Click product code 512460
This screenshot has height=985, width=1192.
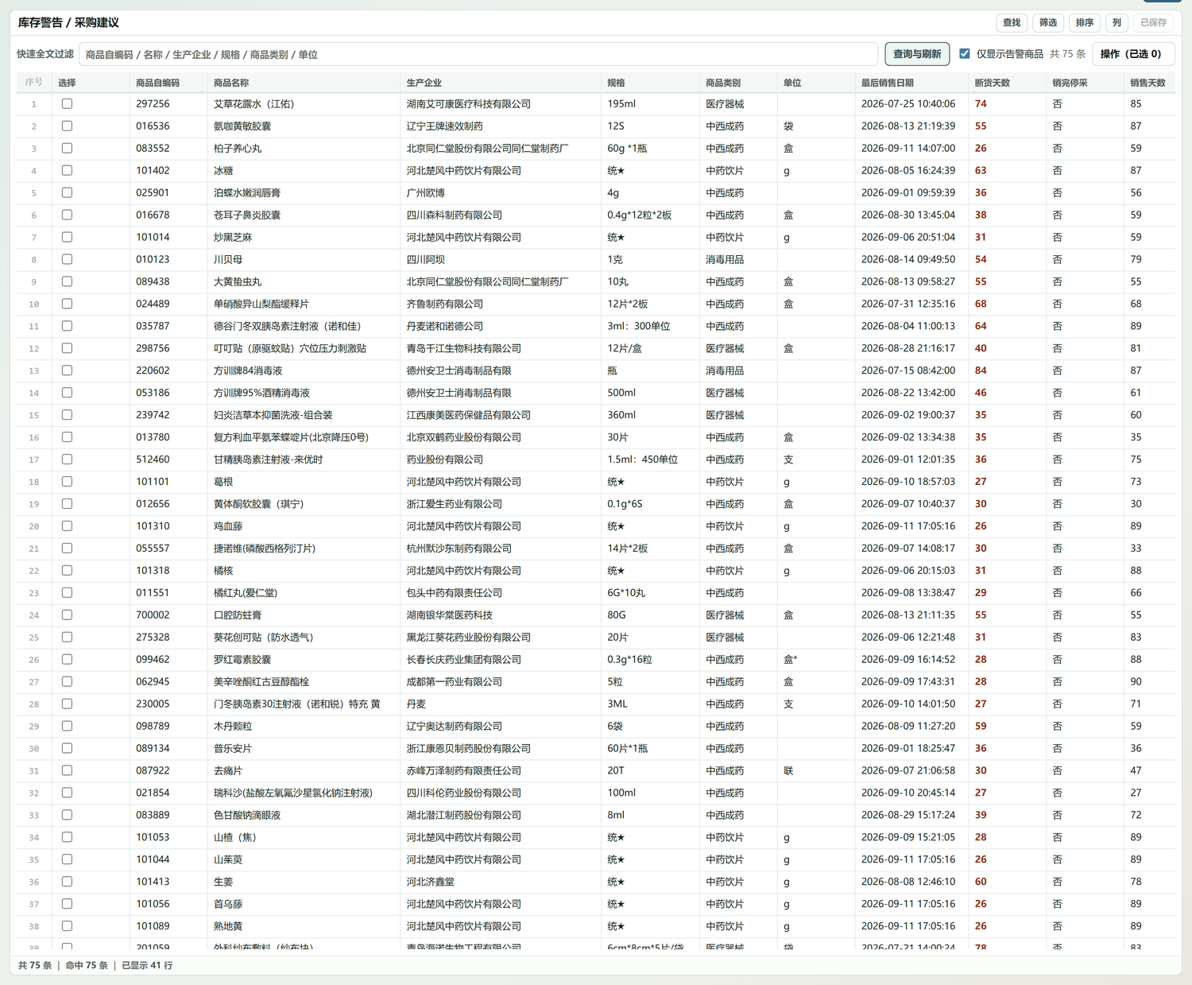[153, 460]
